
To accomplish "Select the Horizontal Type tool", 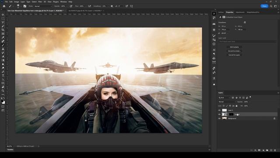I will click(x=3, y=75).
